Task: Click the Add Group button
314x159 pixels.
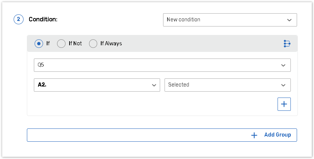Action: [x=162, y=135]
